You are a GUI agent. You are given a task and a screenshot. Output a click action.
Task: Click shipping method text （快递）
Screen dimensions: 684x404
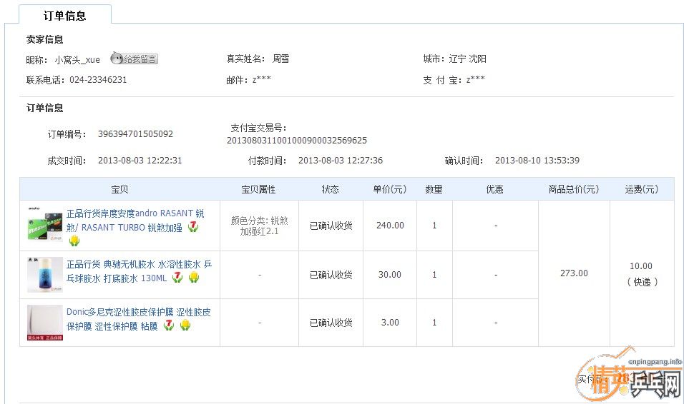click(x=642, y=282)
